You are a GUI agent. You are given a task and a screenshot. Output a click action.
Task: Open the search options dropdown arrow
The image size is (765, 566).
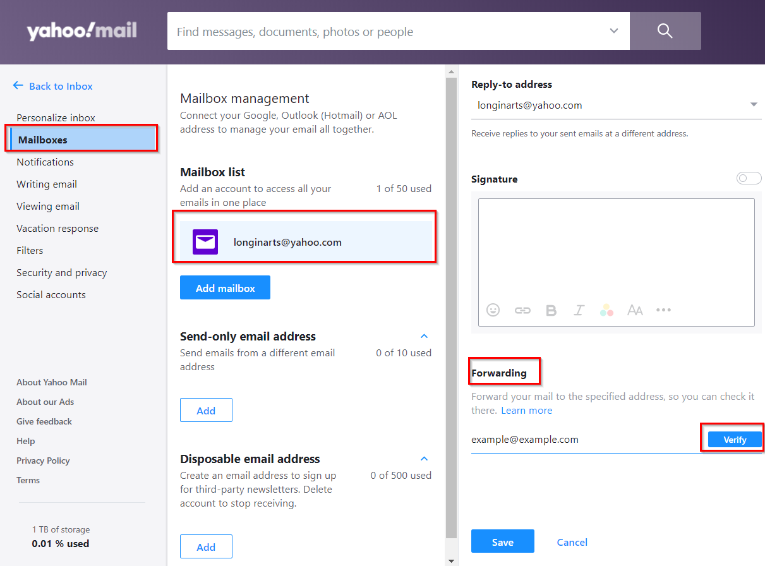613,31
